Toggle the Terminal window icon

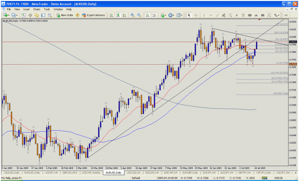click(43, 15)
